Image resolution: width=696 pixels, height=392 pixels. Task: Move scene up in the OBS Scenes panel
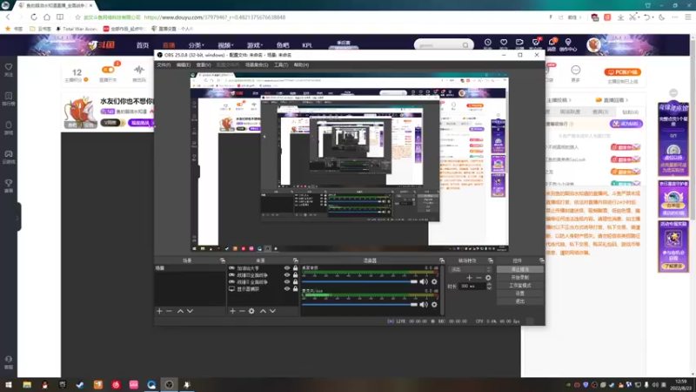tap(180, 311)
